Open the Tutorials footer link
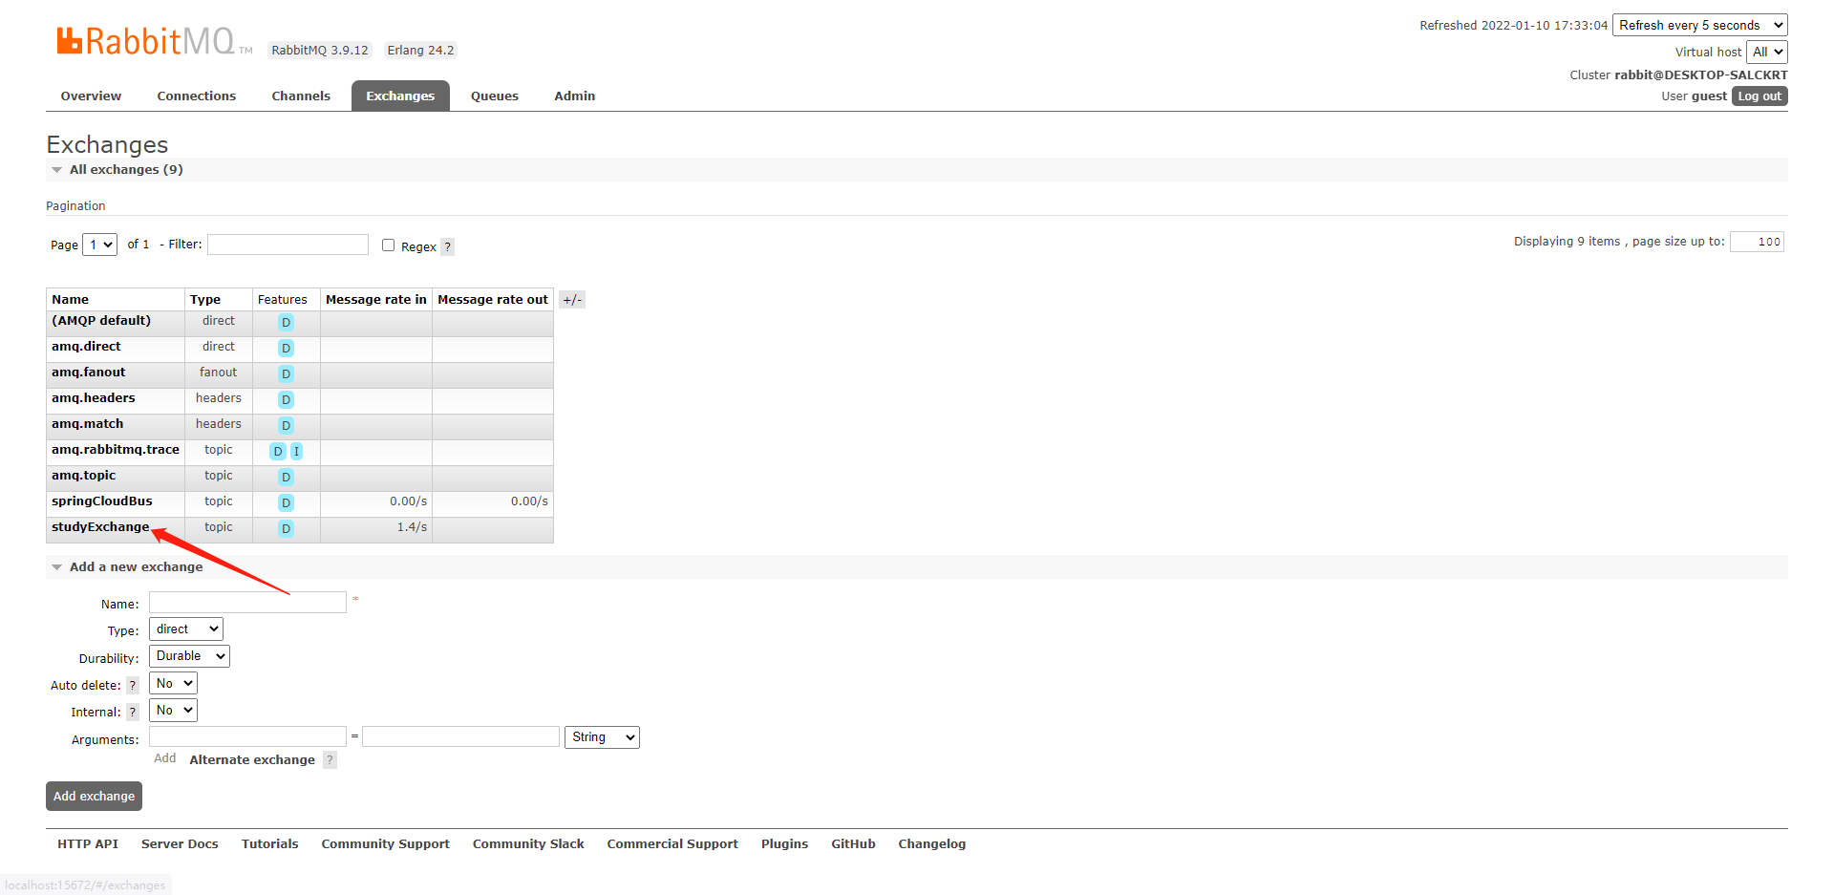The image size is (1834, 895). pyautogui.click(x=270, y=844)
